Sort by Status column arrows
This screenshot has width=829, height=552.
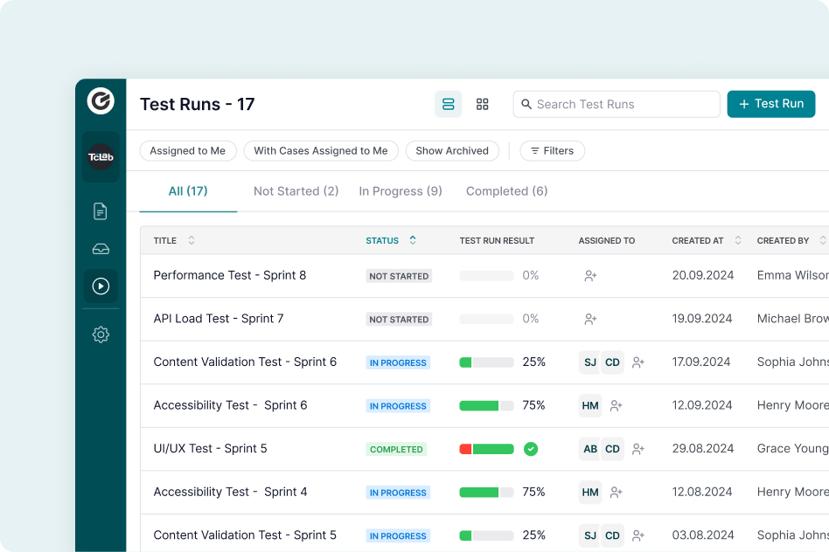(413, 240)
